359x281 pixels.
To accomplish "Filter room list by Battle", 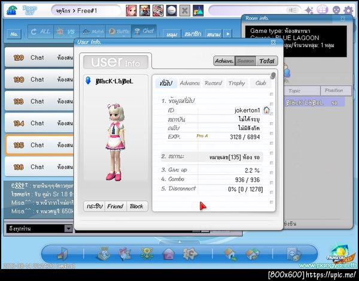I will tap(118, 31).
